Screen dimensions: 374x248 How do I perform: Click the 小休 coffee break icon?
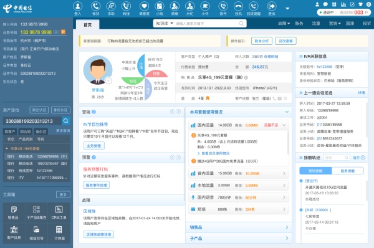point(205,6)
